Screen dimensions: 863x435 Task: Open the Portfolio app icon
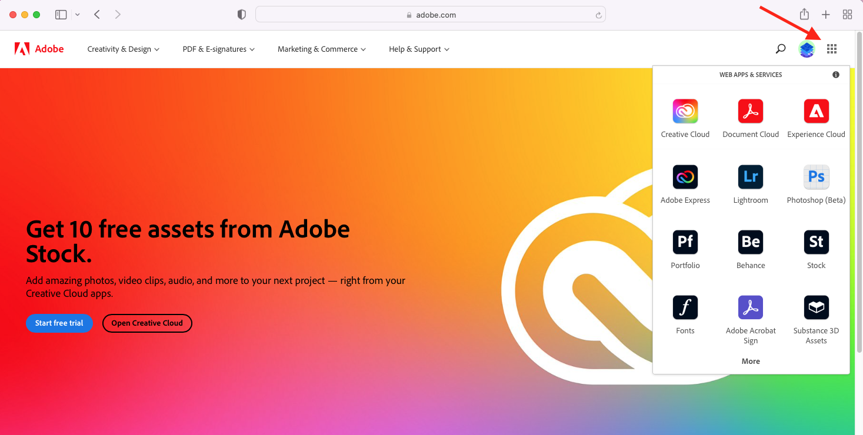point(685,242)
